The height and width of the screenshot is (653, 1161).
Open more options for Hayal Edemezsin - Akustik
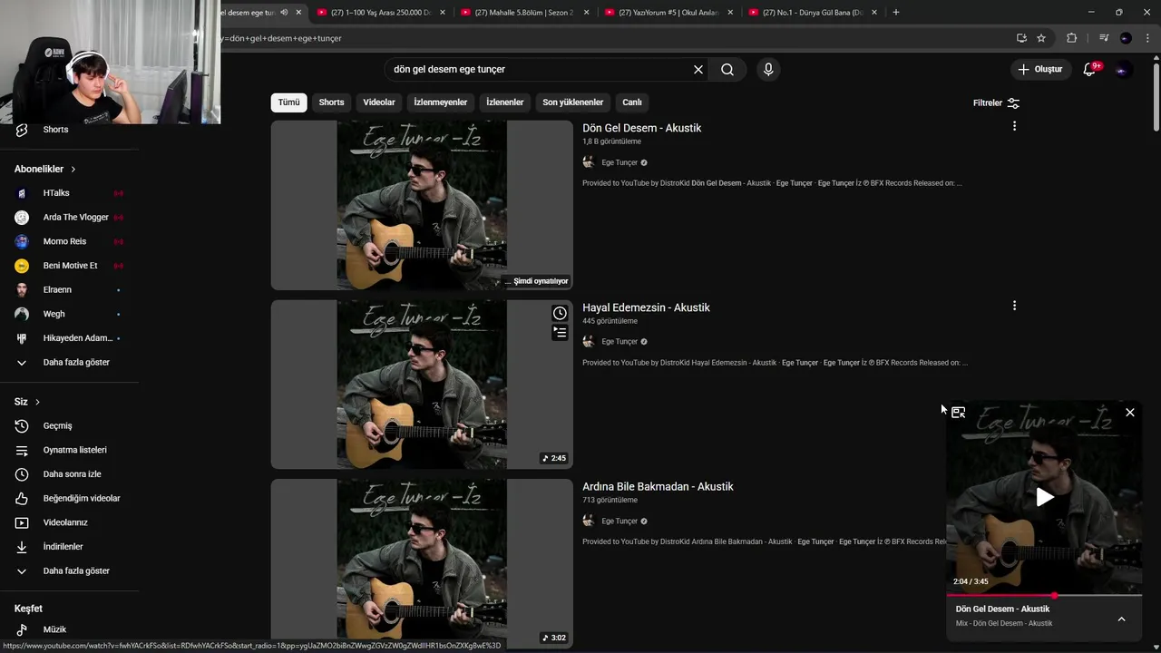[1014, 306]
